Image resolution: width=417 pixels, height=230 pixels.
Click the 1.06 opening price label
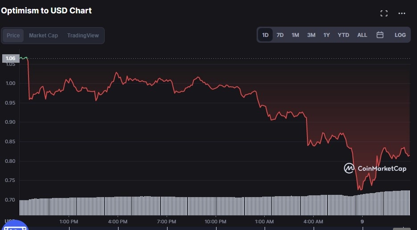[11, 58]
